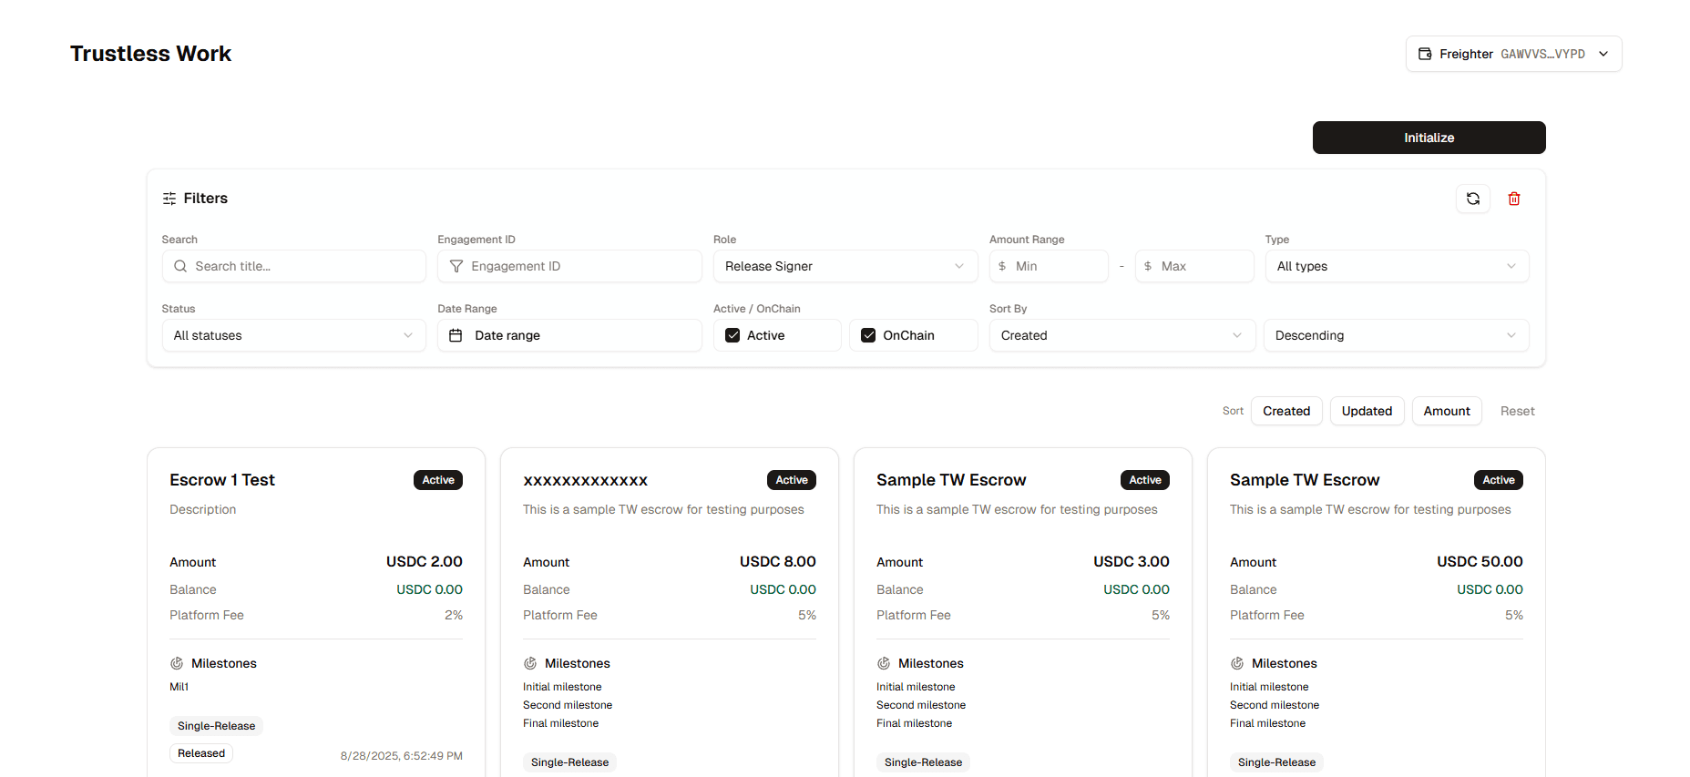Click Single-Release tag on Escrow 1 Test

(x=216, y=726)
